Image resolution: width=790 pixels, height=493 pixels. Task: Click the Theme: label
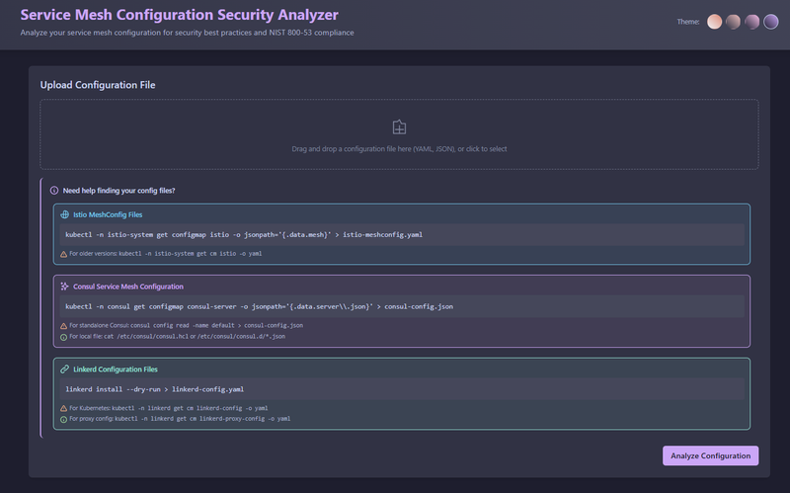coord(688,22)
